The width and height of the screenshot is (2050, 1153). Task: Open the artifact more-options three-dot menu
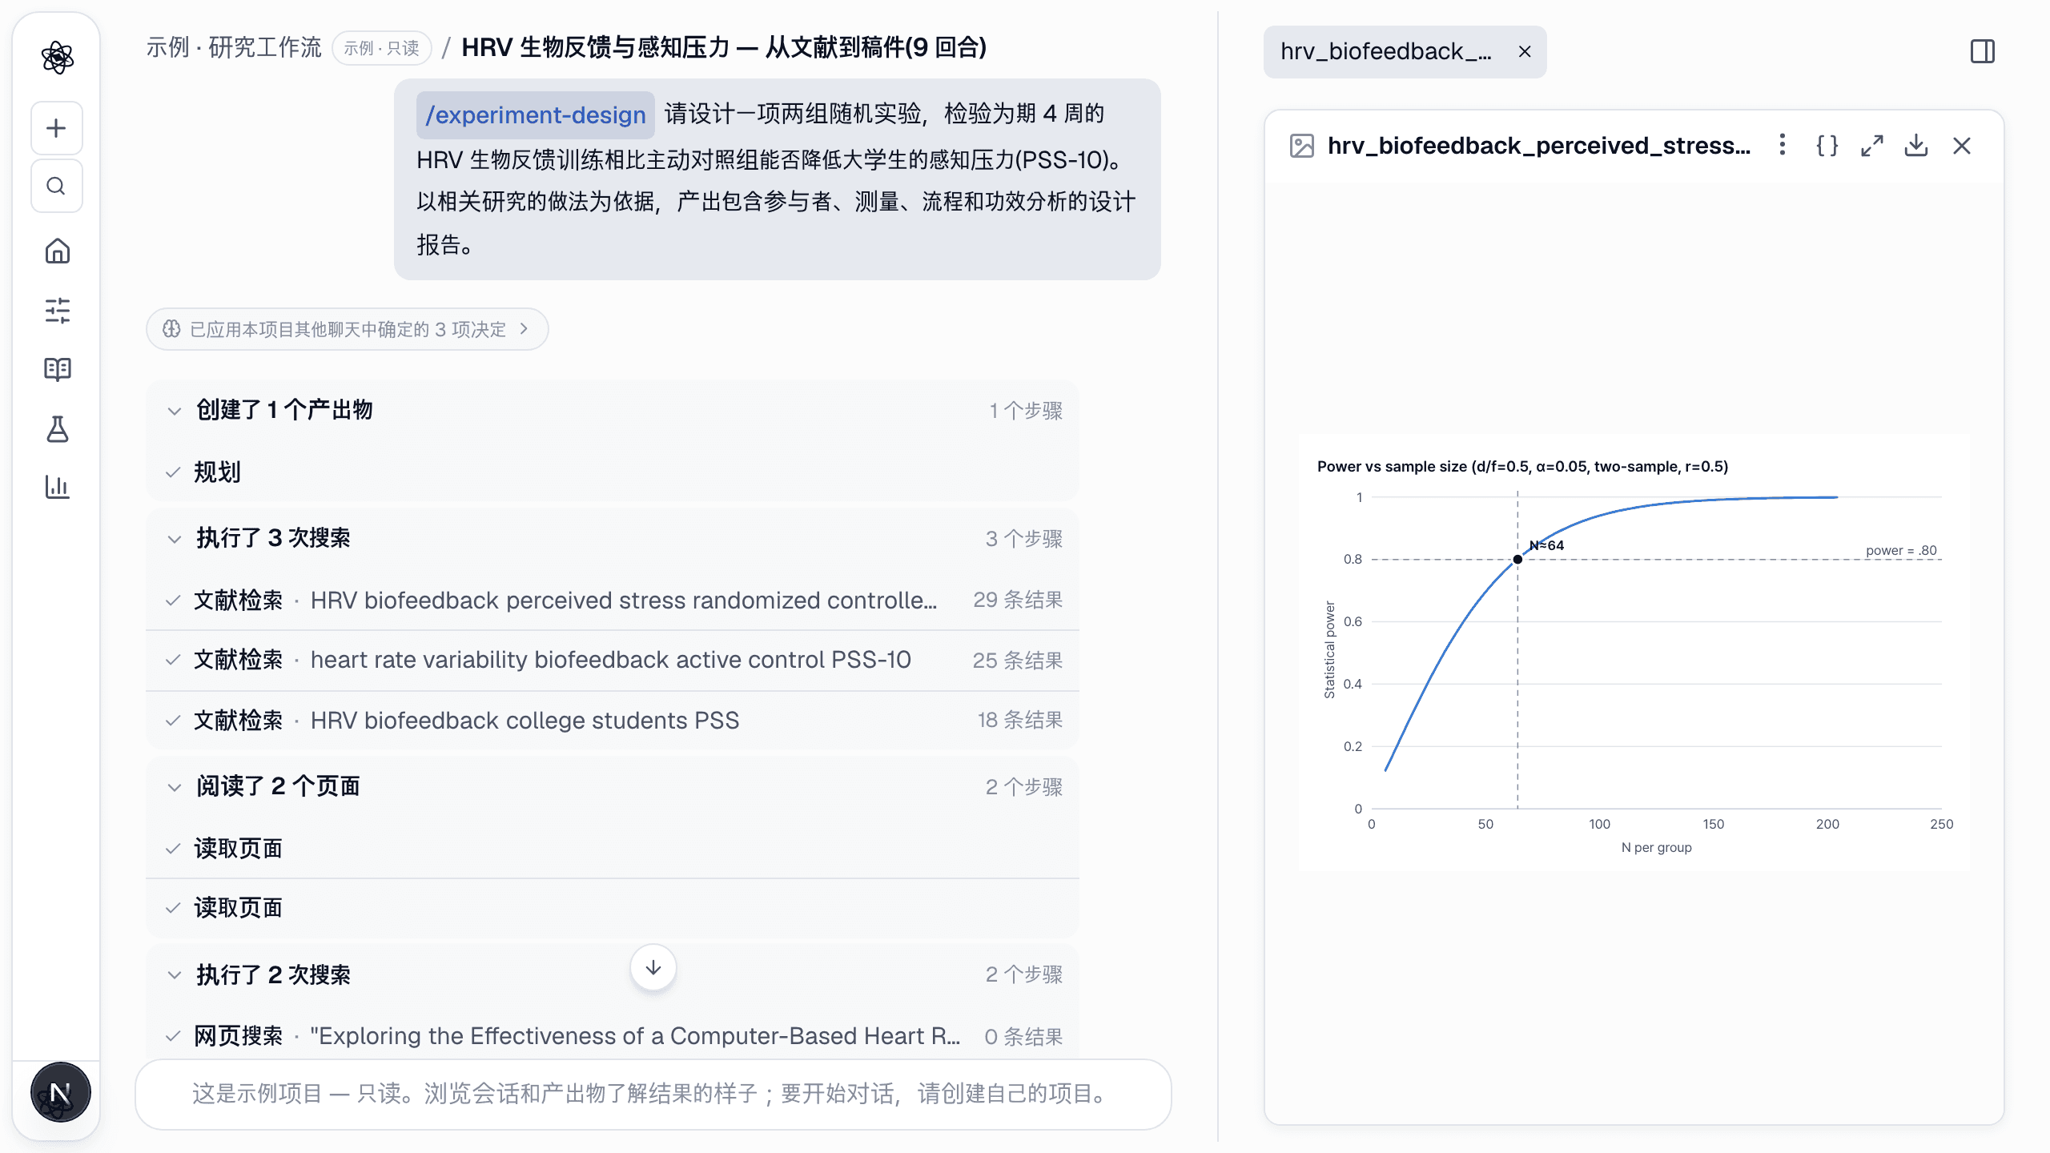click(1782, 145)
